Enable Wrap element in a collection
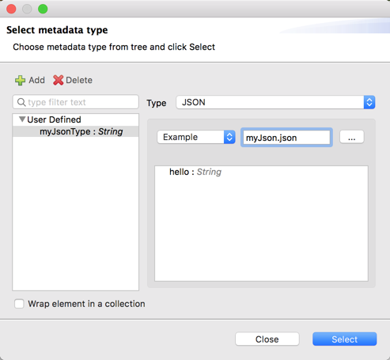The height and width of the screenshot is (360, 390). click(19, 304)
